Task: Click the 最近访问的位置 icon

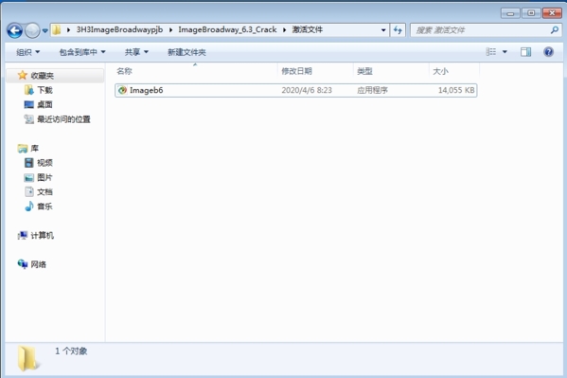Action: pos(29,119)
